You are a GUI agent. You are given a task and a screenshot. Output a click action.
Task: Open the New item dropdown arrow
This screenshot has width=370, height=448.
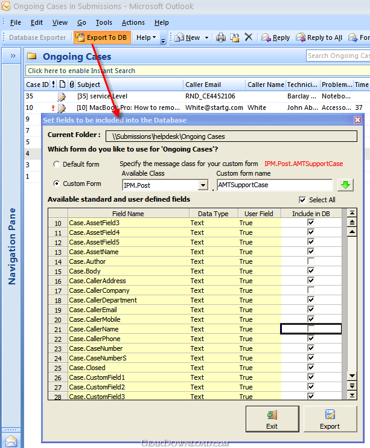pyautogui.click(x=206, y=37)
